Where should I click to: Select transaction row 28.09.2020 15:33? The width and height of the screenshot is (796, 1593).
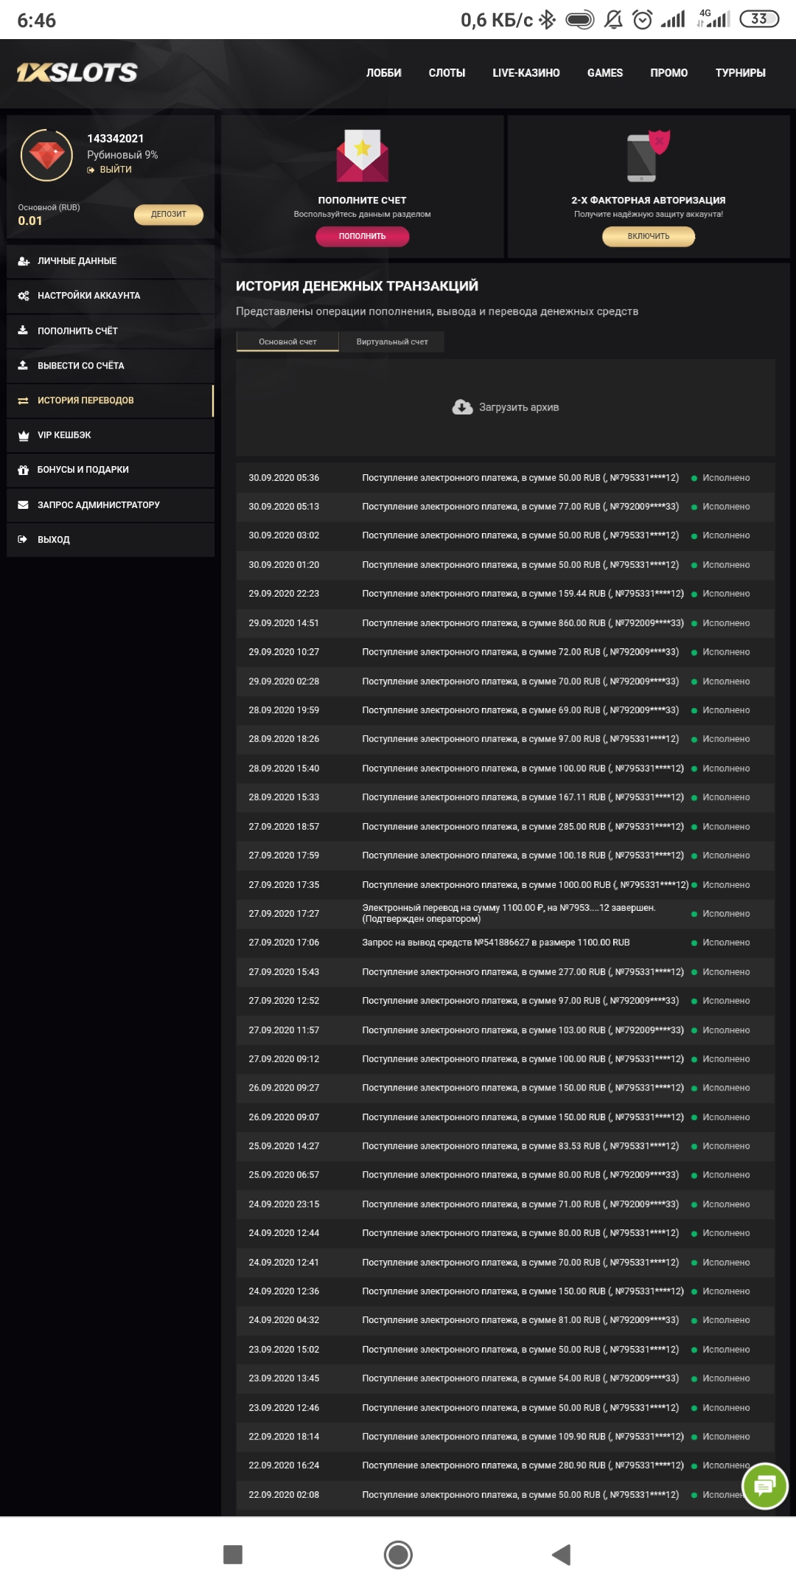[x=506, y=797]
